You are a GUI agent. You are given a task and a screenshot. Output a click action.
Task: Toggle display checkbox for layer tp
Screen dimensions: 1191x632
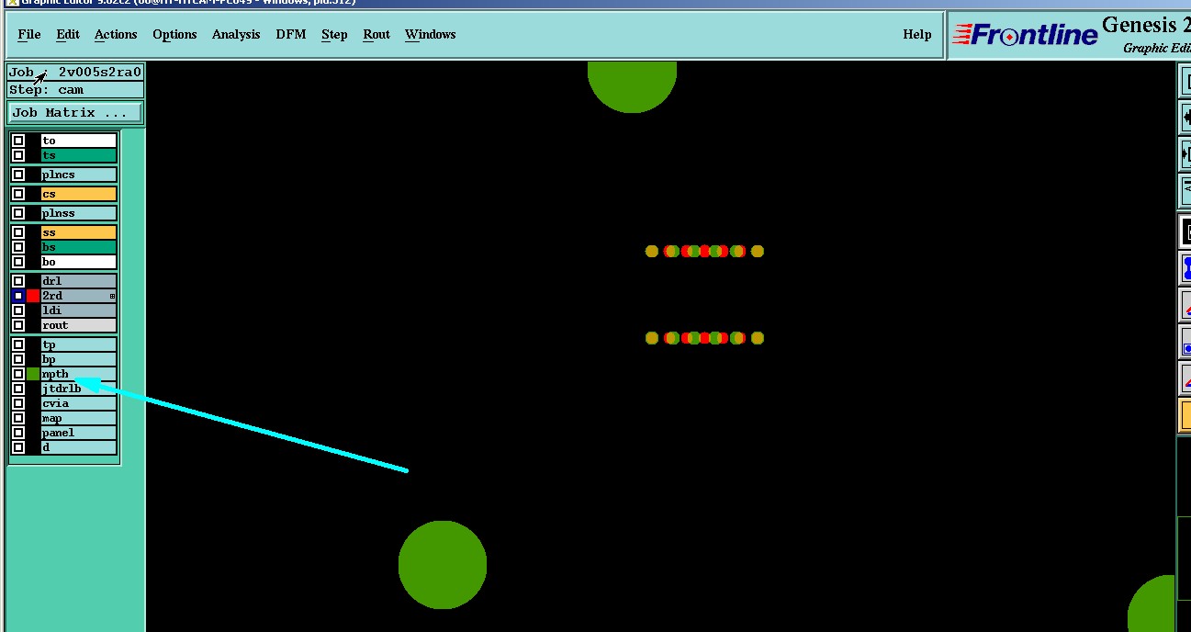point(18,344)
